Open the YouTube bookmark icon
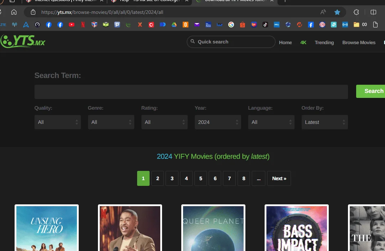This screenshot has height=251, width=385. 72,25
